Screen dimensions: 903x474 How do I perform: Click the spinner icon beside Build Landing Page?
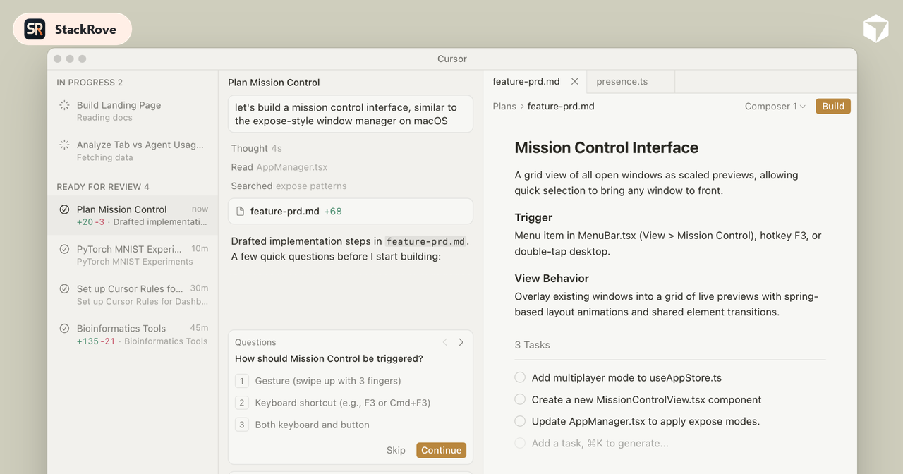pyautogui.click(x=63, y=104)
